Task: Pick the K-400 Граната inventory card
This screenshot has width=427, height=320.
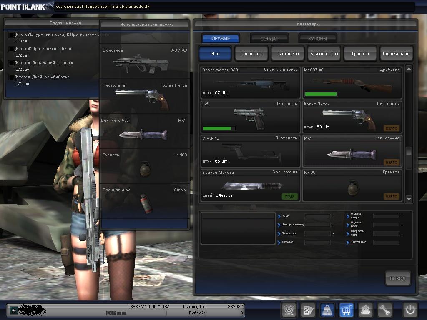Action: click(x=352, y=185)
